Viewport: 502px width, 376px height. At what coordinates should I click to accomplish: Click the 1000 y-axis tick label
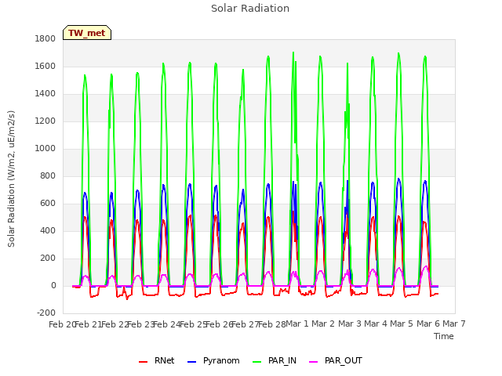click(x=45, y=148)
